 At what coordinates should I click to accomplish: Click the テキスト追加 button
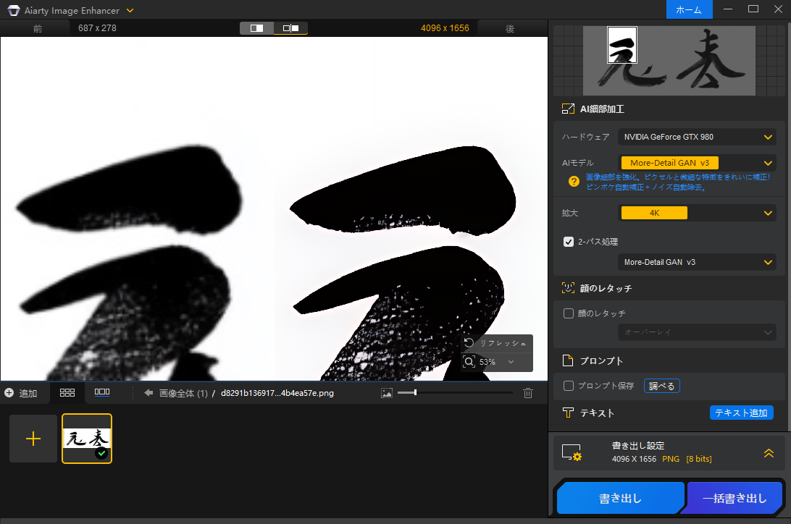741,413
